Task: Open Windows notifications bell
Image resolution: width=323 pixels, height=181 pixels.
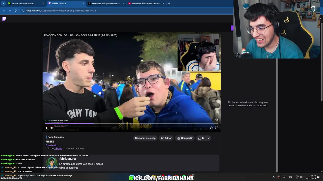Action: point(318,177)
